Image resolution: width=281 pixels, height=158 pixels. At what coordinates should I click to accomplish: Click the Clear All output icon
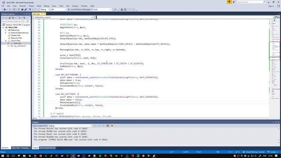pos(108,126)
